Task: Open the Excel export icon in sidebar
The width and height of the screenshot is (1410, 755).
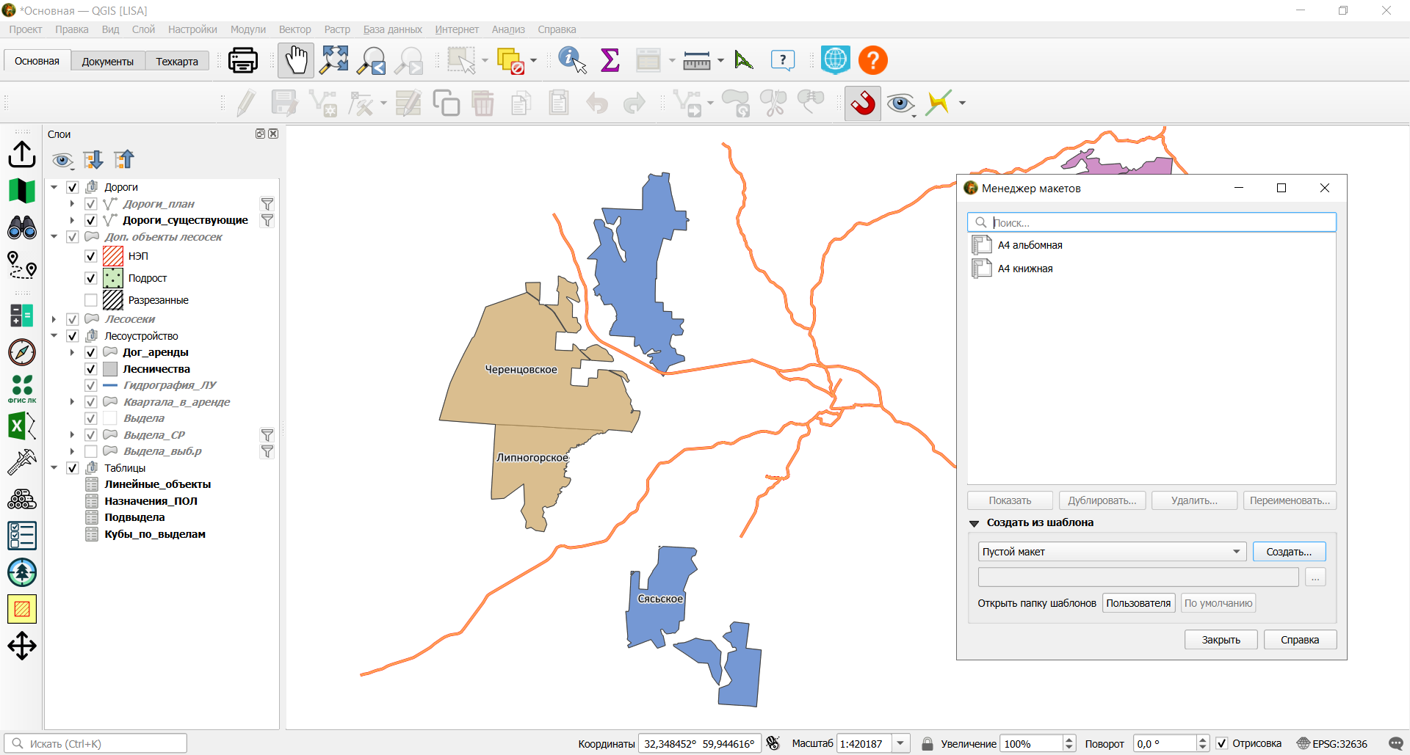Action: pos(22,426)
